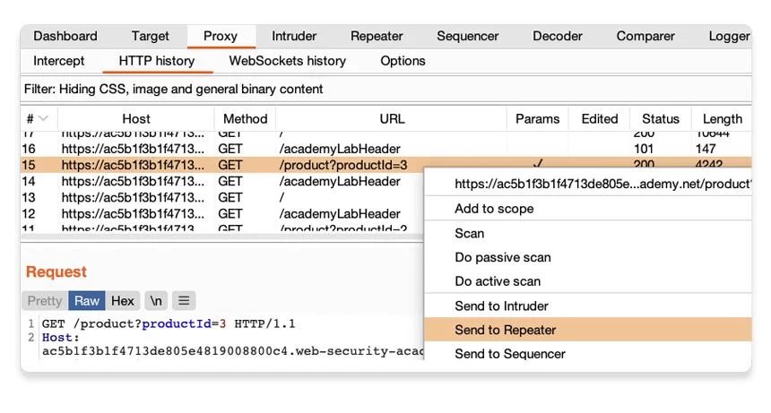
Task: Click the productId parameter in request line
Action: point(177,323)
